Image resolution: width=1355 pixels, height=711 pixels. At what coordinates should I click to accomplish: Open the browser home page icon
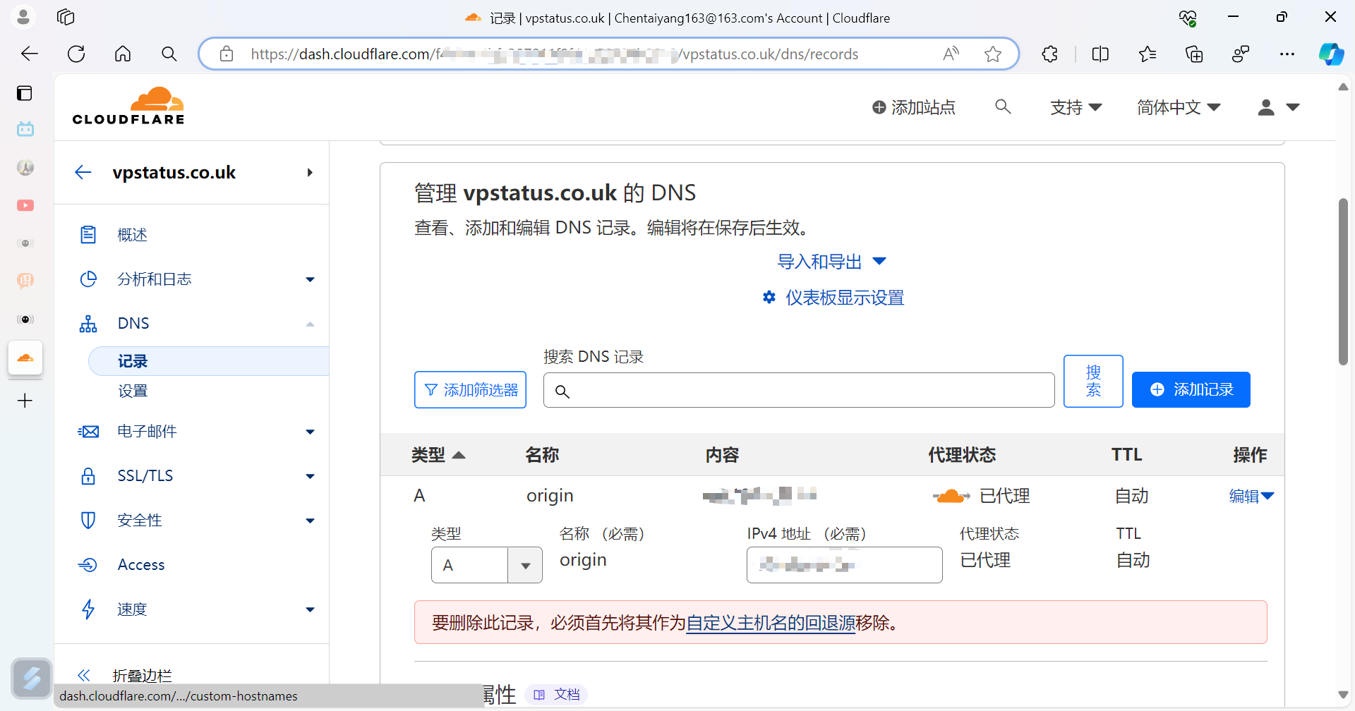123,54
